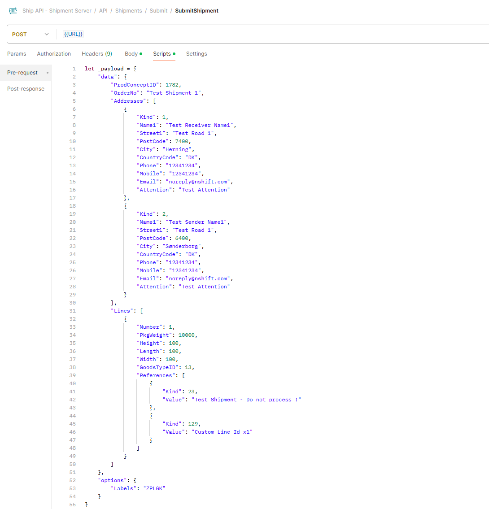Open the Submit breadcrumb folder

(x=158, y=11)
